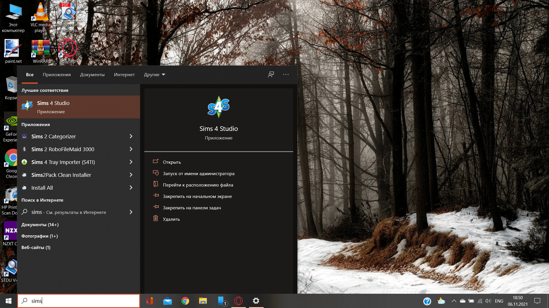
Task: Click the OneDrive cloud tray icon
Action: [x=462, y=301]
